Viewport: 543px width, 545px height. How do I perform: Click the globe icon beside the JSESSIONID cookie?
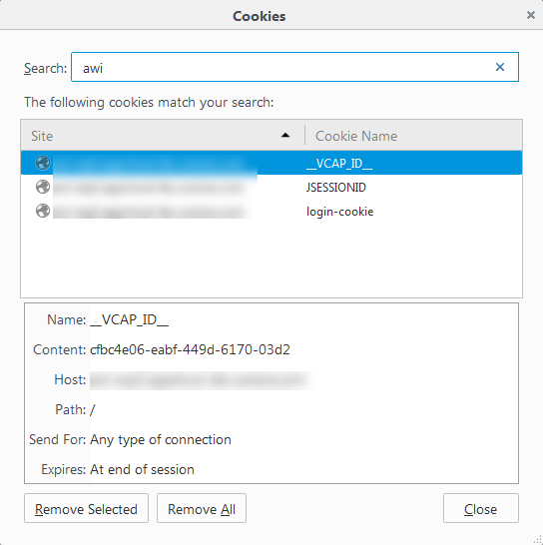coord(43,187)
